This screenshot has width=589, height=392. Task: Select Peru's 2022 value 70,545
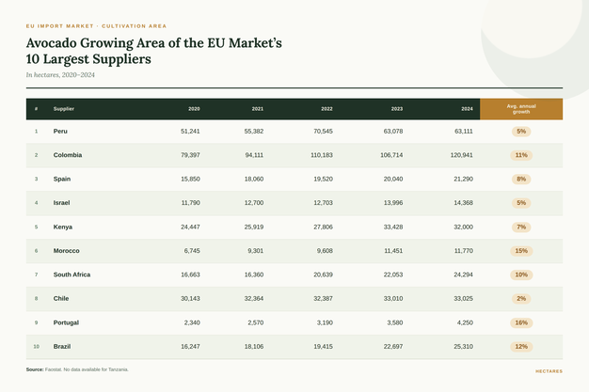tap(323, 131)
